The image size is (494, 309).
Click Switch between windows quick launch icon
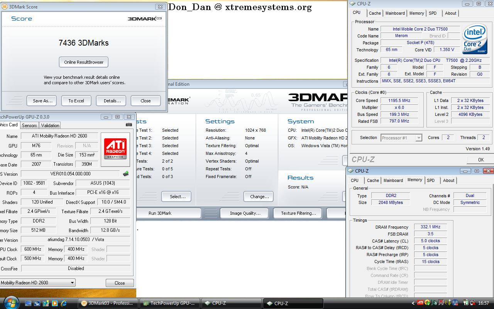pyautogui.click(x=37, y=303)
